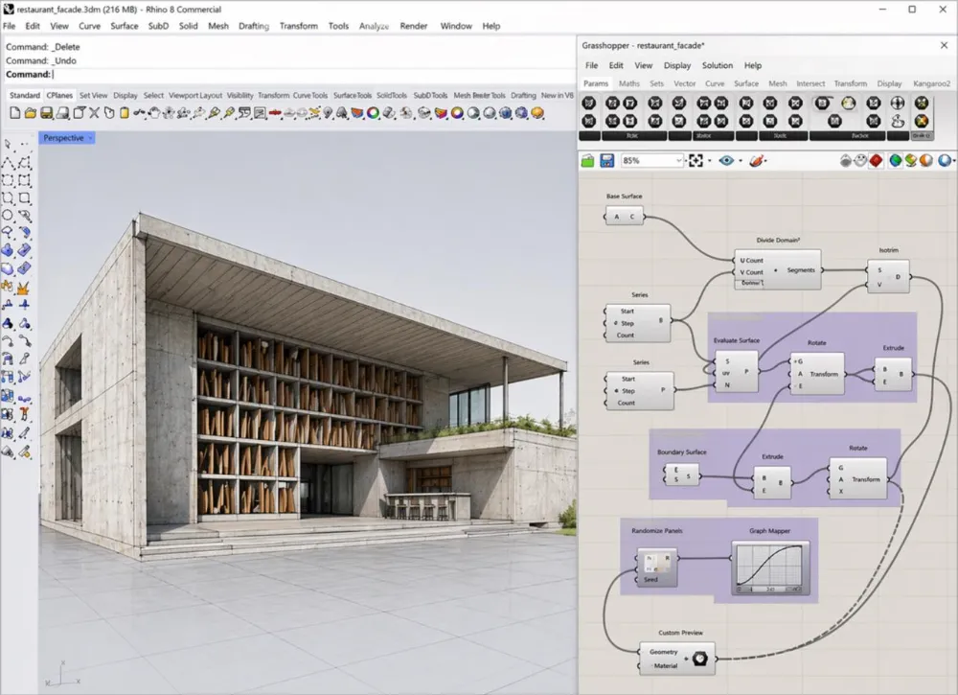958x695 pixels.
Task: Expand the arrow next to preview eye icon
Action: [741, 161]
